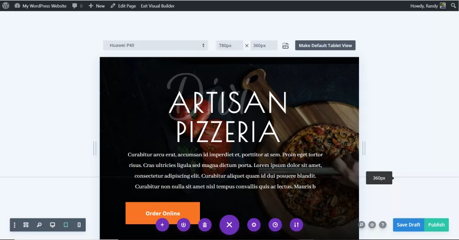This screenshot has width=459, height=240.
Task: Add from library plus button
Action: pos(162,225)
